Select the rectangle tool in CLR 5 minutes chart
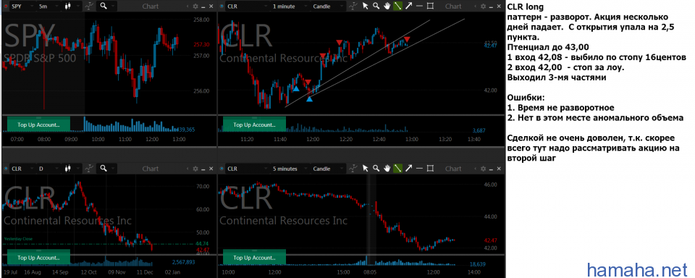Viewport: 695px width, 278px height. [x=430, y=169]
